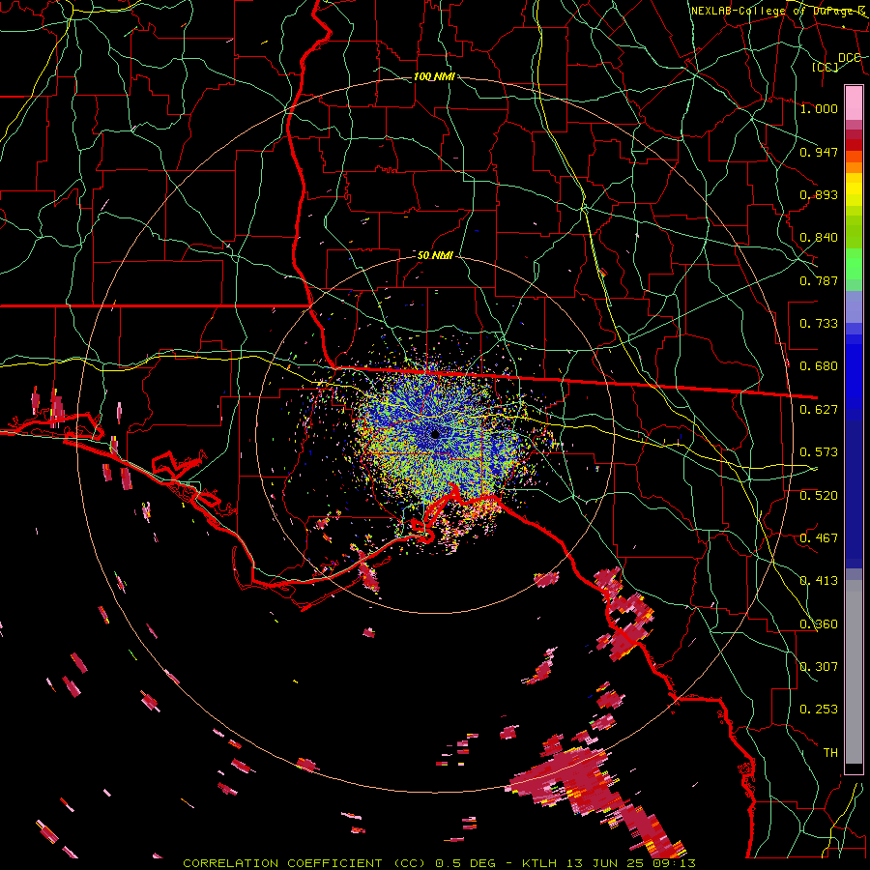Viewport: 870px width, 870px height.
Task: Click the black KTLH radar site dot
Action: [436, 434]
